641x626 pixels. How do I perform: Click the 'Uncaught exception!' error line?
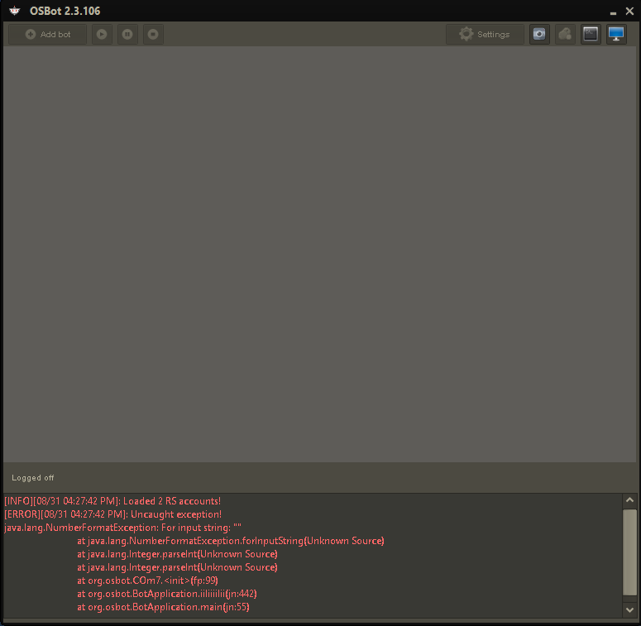[x=112, y=514]
